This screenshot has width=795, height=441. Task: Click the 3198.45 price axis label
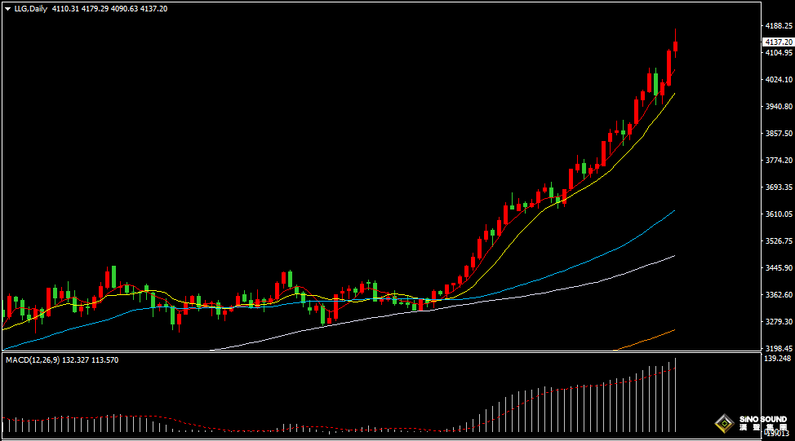tap(777, 348)
